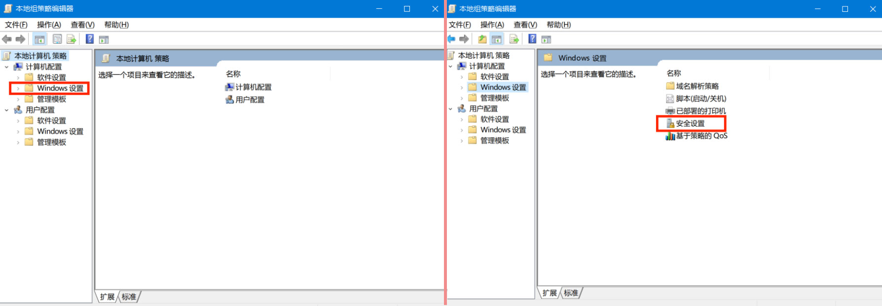
Task: Expand 软件设置 under 计算机配置 in left window
Action: pyautogui.click(x=18, y=77)
